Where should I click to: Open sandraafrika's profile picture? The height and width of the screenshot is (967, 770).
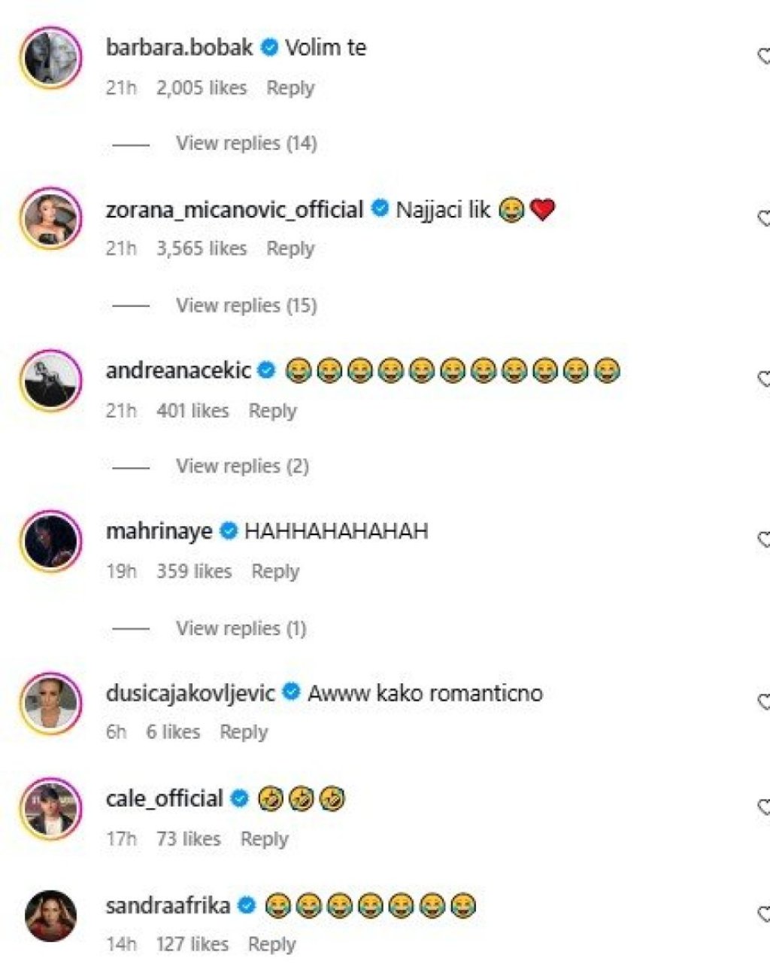click(x=50, y=915)
